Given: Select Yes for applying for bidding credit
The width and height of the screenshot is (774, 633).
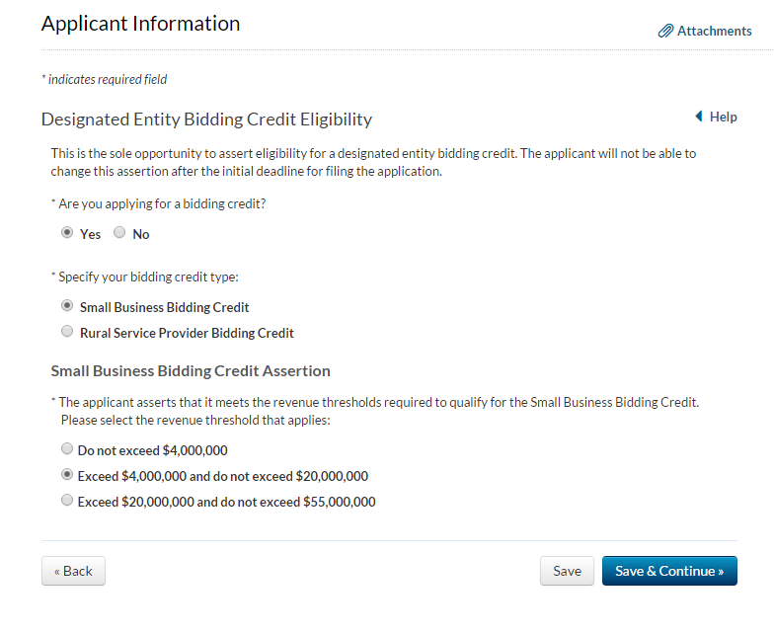Looking at the screenshot, I should coord(67,233).
